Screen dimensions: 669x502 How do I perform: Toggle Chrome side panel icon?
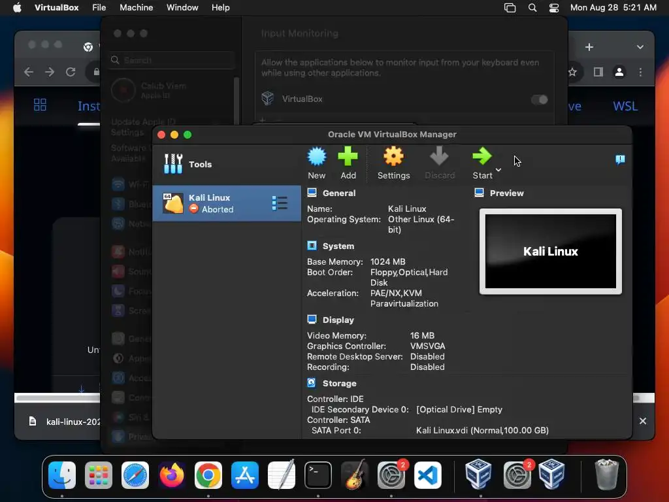tap(598, 72)
